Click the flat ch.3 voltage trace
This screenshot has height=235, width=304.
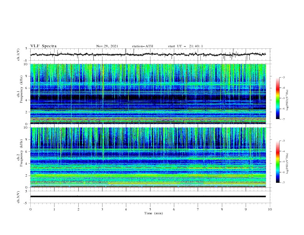tap(148, 197)
